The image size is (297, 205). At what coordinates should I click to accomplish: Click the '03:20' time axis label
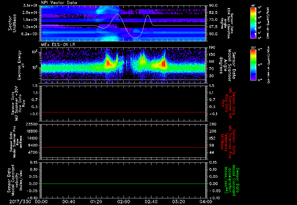(x=178, y=202)
